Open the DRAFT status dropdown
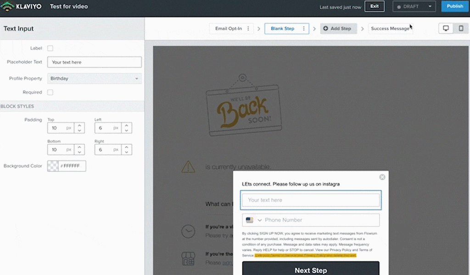Viewport: 470px width, 275px height. coord(414,6)
